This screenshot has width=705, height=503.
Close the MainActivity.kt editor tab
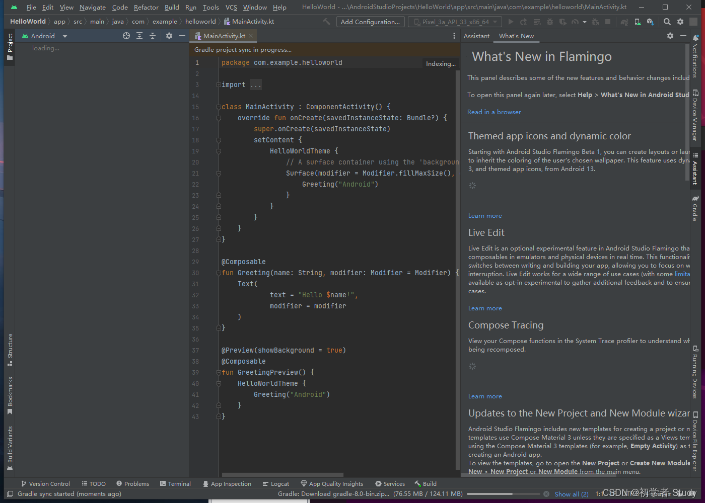point(251,36)
